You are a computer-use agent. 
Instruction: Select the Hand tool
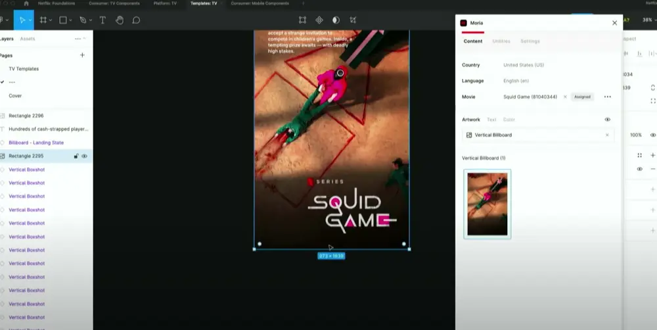click(120, 20)
